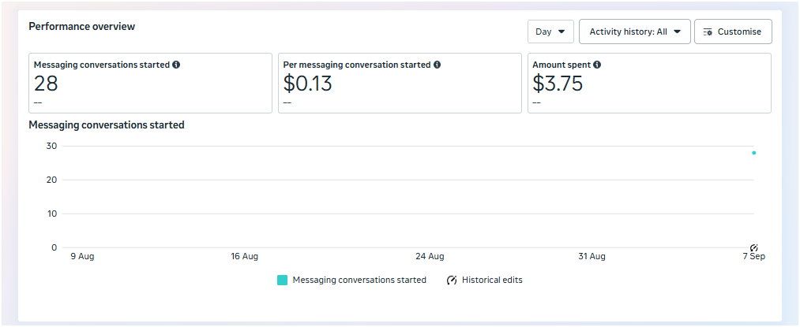This screenshot has width=800, height=327.
Task: Expand the Day time breakdown dropdown
Action: click(550, 32)
